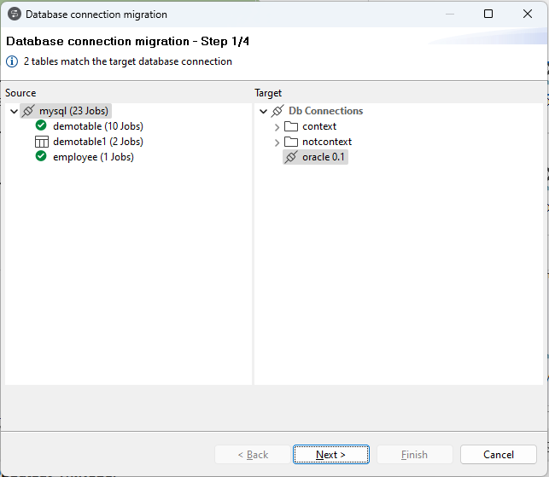
Task: Select demotable1 (2 Jobs) entry
Action: pyautogui.click(x=97, y=142)
